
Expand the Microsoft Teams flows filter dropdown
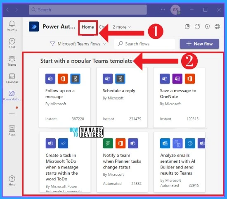(78, 44)
